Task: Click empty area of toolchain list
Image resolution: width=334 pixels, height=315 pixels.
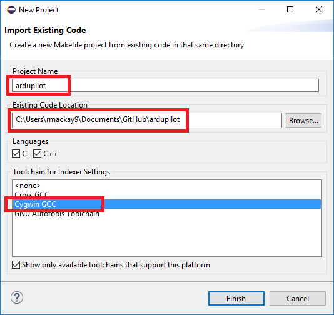Action: click(167, 237)
